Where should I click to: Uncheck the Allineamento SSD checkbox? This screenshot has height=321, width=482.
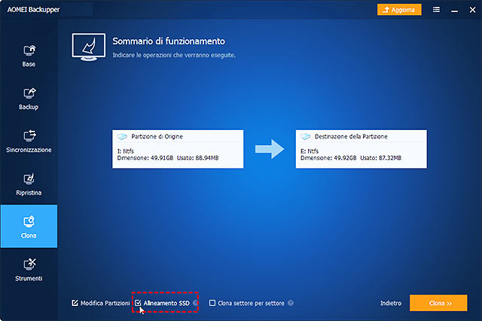pyautogui.click(x=138, y=303)
